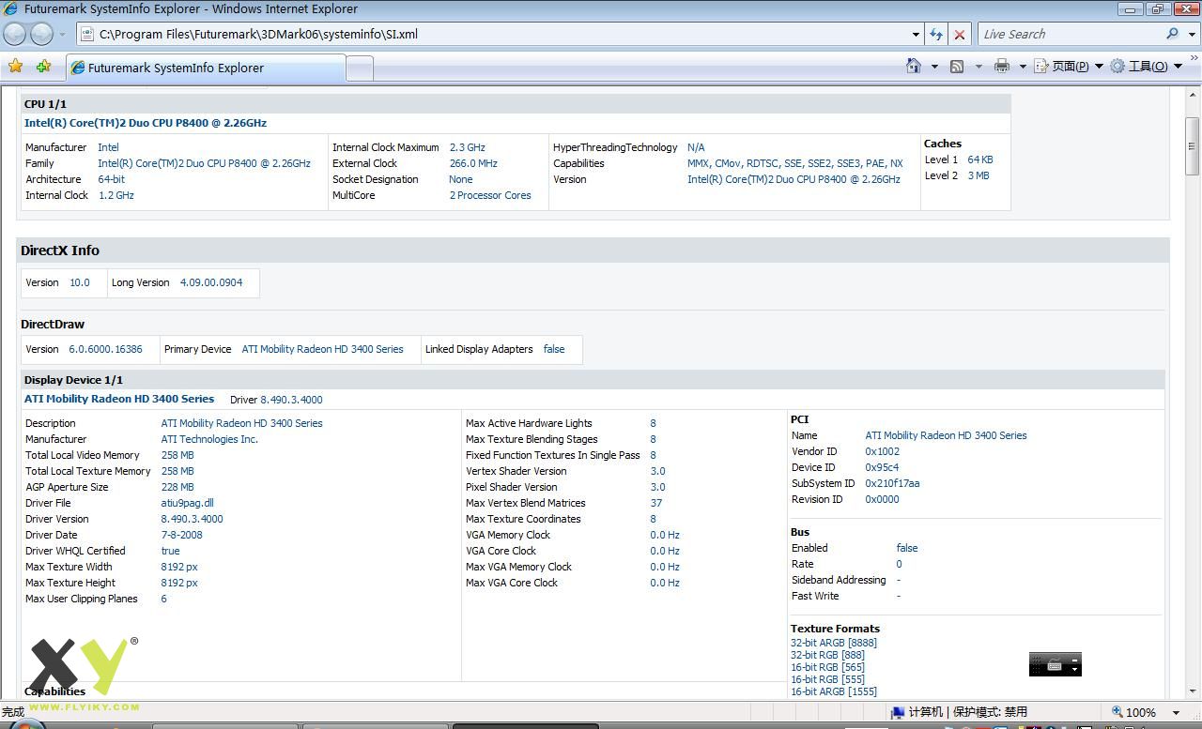Click the Level 2 cache '3 MB' value
The image size is (1202, 729).
coord(979,175)
